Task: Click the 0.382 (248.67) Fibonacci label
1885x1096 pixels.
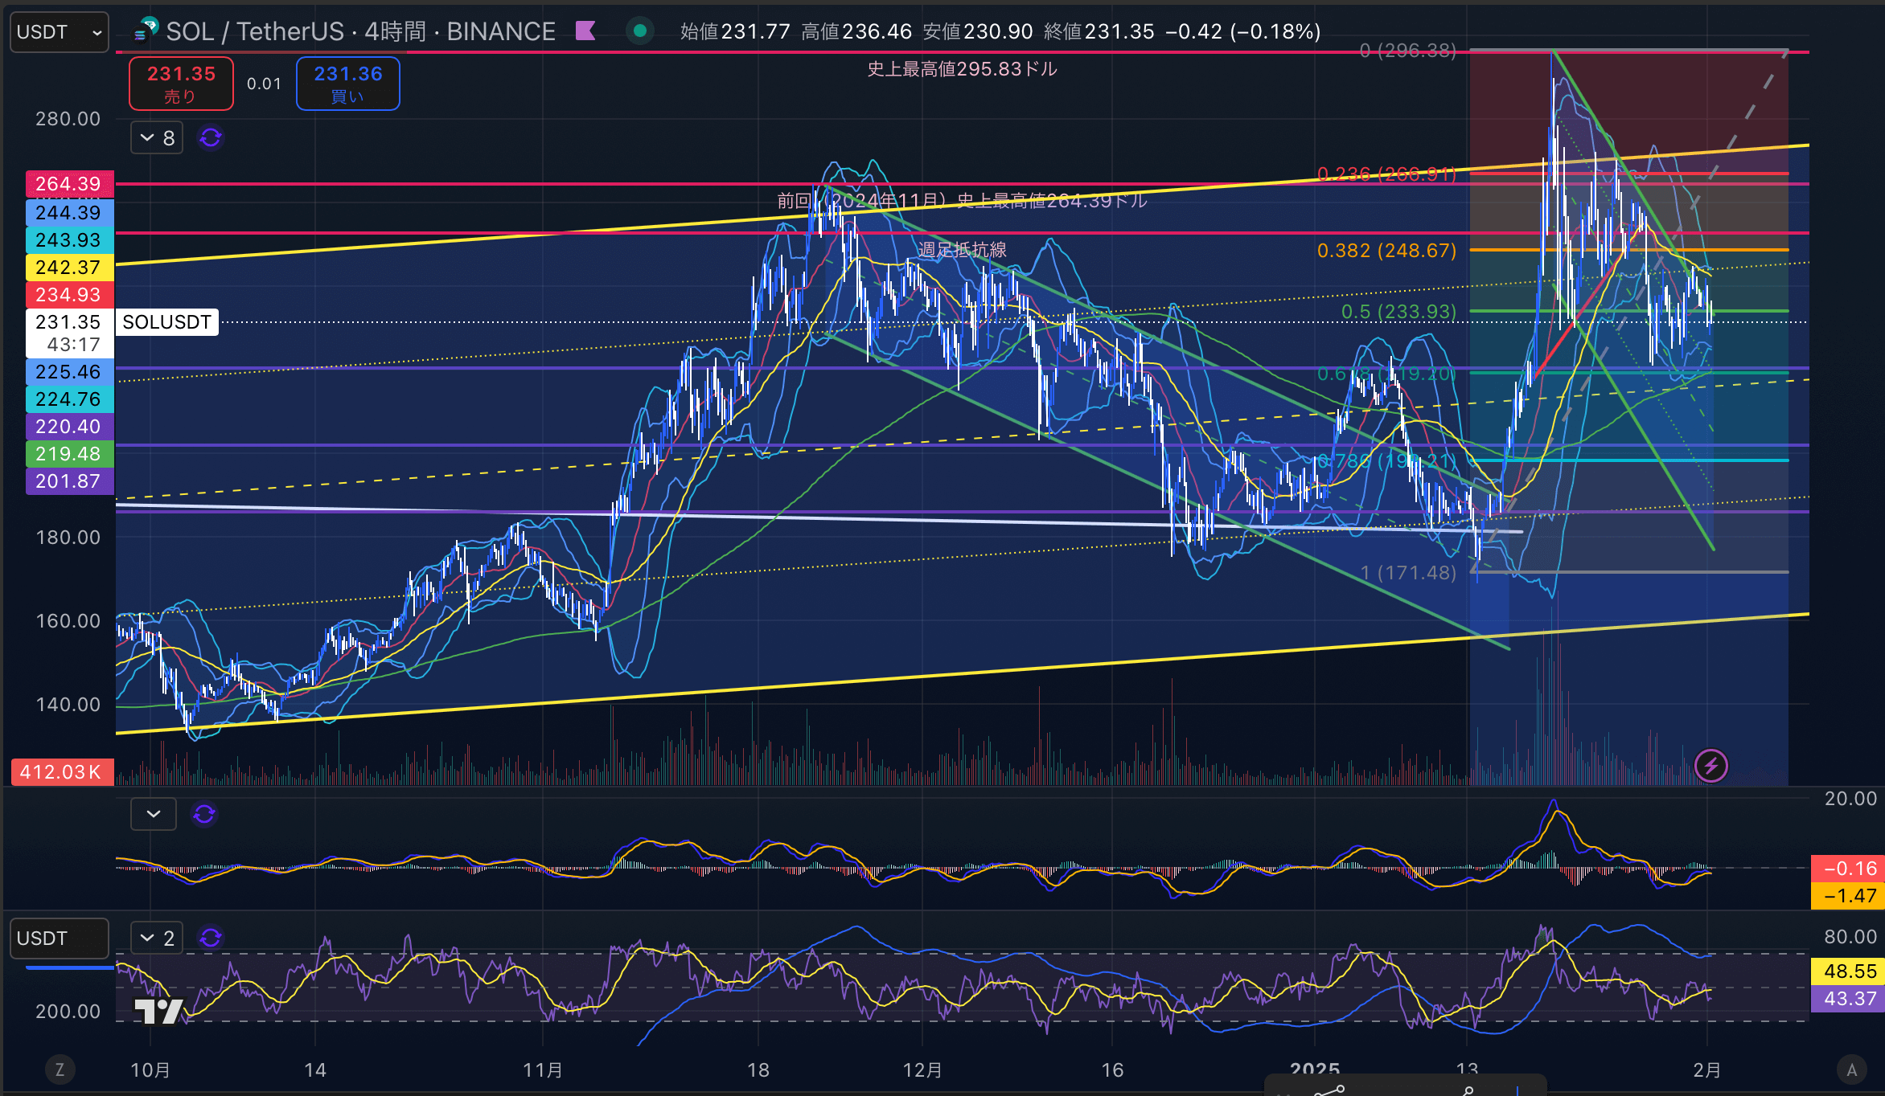Action: [x=1387, y=251]
